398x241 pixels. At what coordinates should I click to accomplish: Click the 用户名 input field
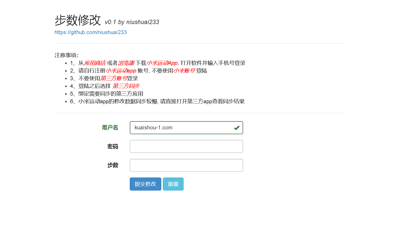click(186, 128)
